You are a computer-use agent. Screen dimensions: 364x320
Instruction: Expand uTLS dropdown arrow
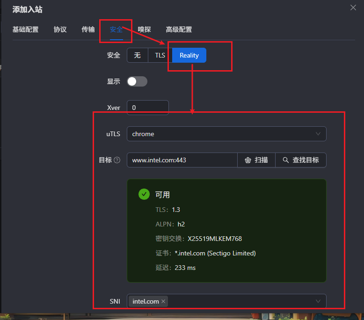click(x=318, y=134)
